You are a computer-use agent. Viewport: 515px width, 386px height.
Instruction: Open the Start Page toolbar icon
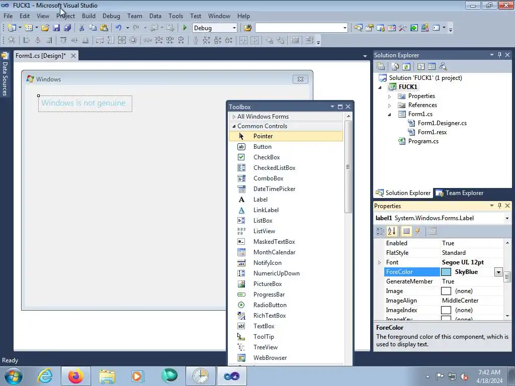pyautogui.click(x=414, y=28)
